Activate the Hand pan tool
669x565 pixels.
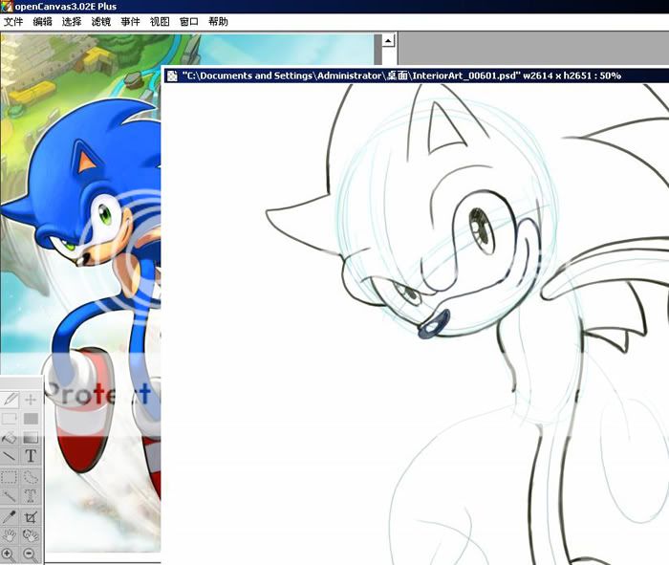click(x=11, y=535)
